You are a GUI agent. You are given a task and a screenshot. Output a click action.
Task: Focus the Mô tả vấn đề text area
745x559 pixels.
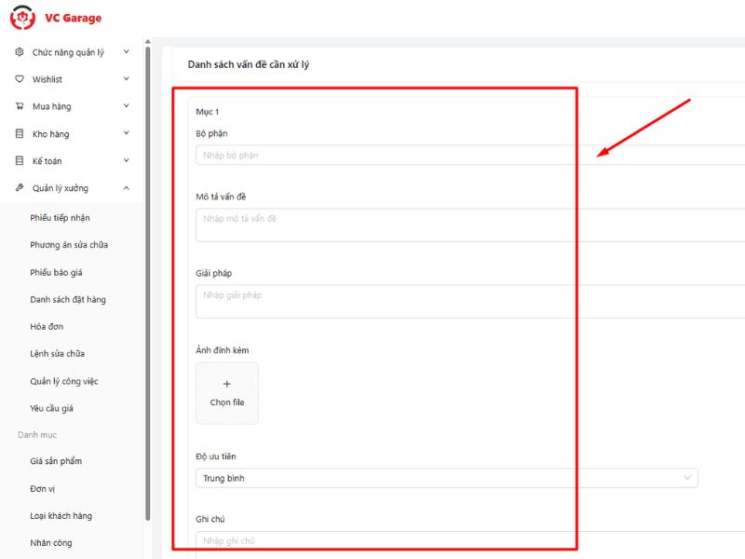[466, 225]
